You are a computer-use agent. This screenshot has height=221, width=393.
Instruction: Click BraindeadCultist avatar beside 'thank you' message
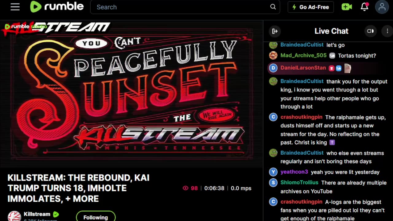pos(273,81)
